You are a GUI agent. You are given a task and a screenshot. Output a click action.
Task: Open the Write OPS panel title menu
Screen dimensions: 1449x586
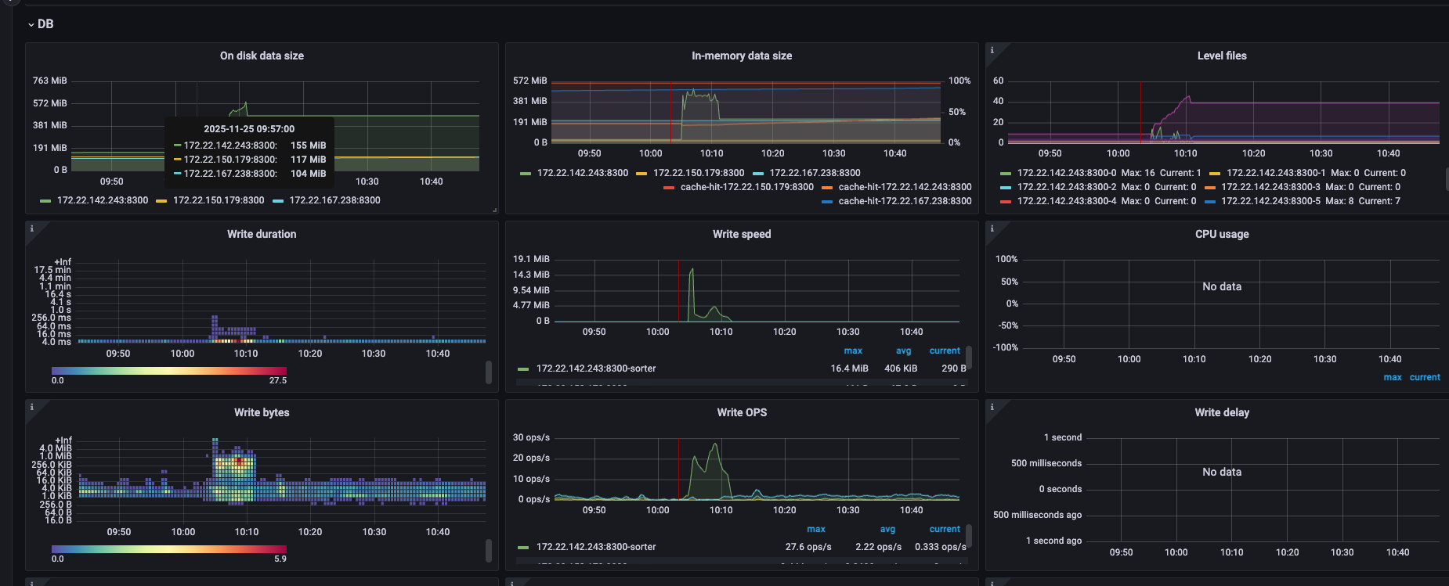[741, 412]
